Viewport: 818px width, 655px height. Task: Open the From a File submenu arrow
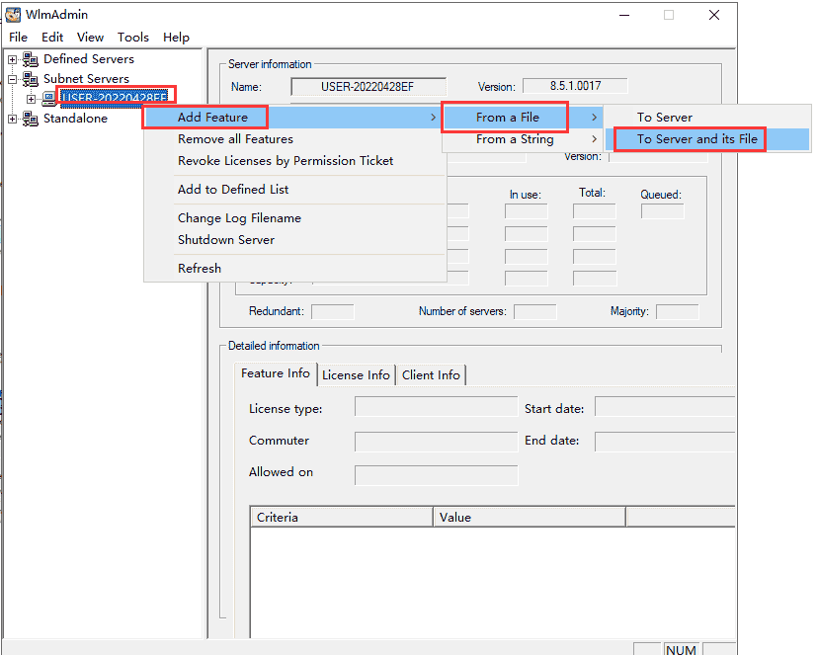click(x=594, y=118)
